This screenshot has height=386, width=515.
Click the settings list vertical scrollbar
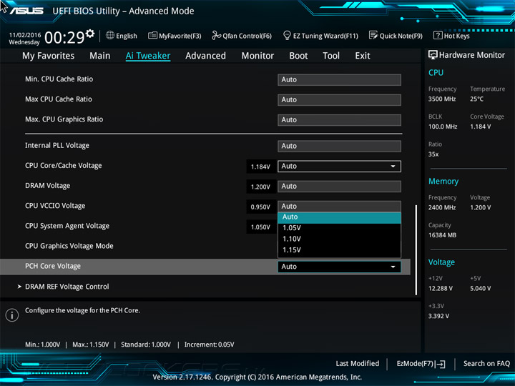coord(416,250)
